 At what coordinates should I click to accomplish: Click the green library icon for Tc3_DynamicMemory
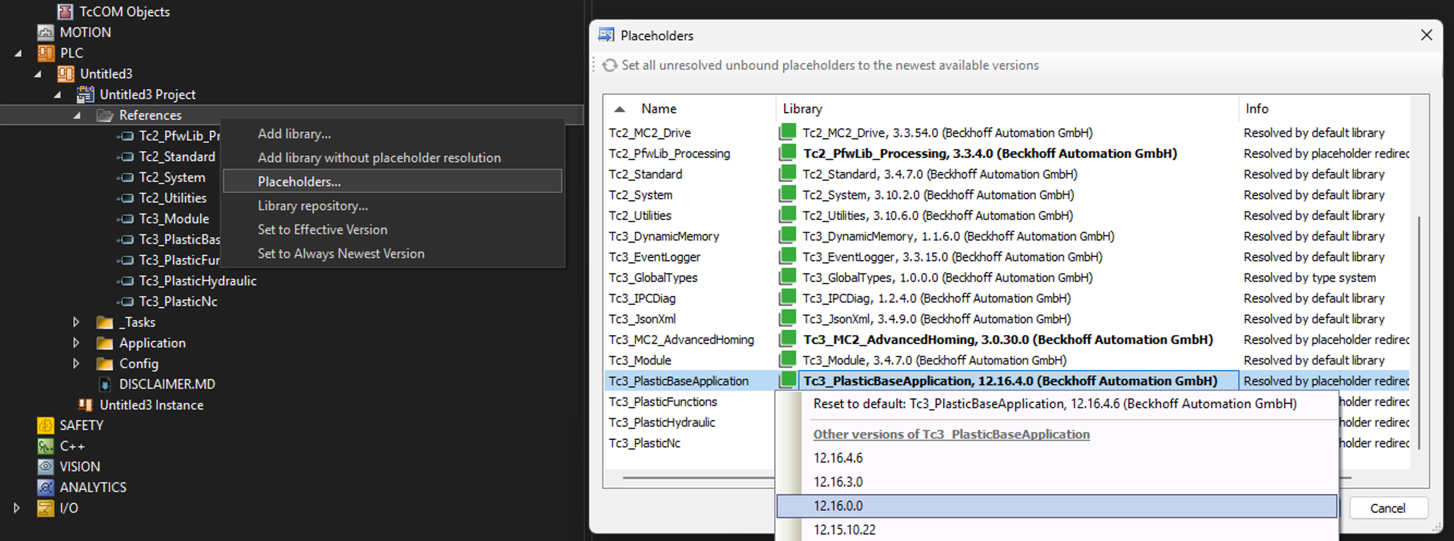coord(787,235)
